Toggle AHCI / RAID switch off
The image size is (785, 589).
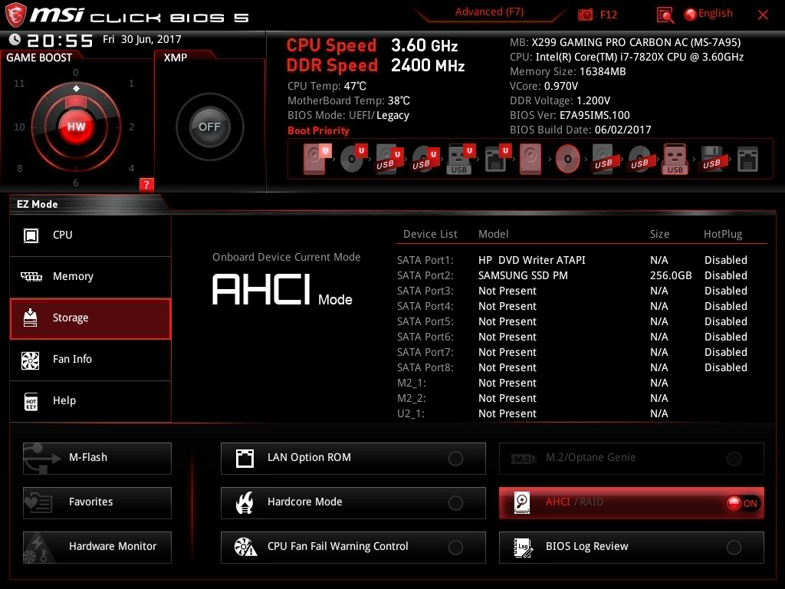click(x=741, y=503)
